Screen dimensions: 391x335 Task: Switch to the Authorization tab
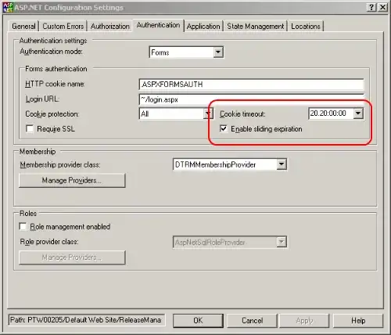(110, 27)
